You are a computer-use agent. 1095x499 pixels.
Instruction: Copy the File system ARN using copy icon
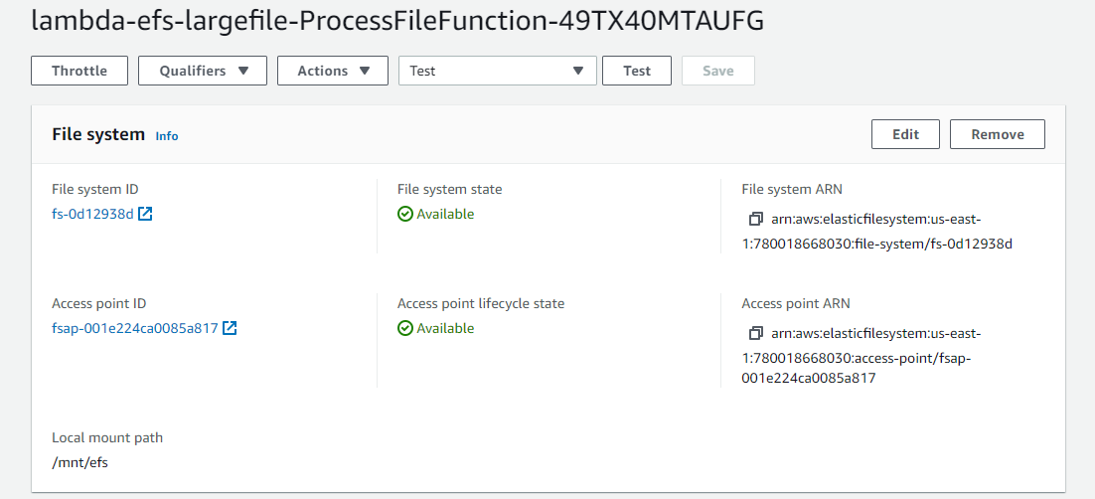click(755, 219)
